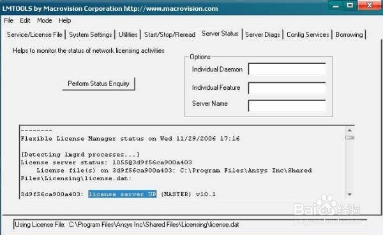Click the Perform Status Enquiry button
Screen dimensions: 383x235
[x=98, y=83]
